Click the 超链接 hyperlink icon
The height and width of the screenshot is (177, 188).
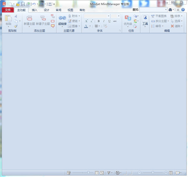click(62, 19)
